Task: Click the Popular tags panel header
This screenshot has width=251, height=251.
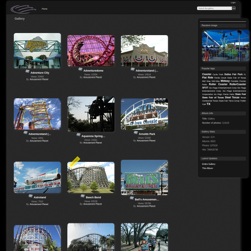Action: [x=223, y=69]
